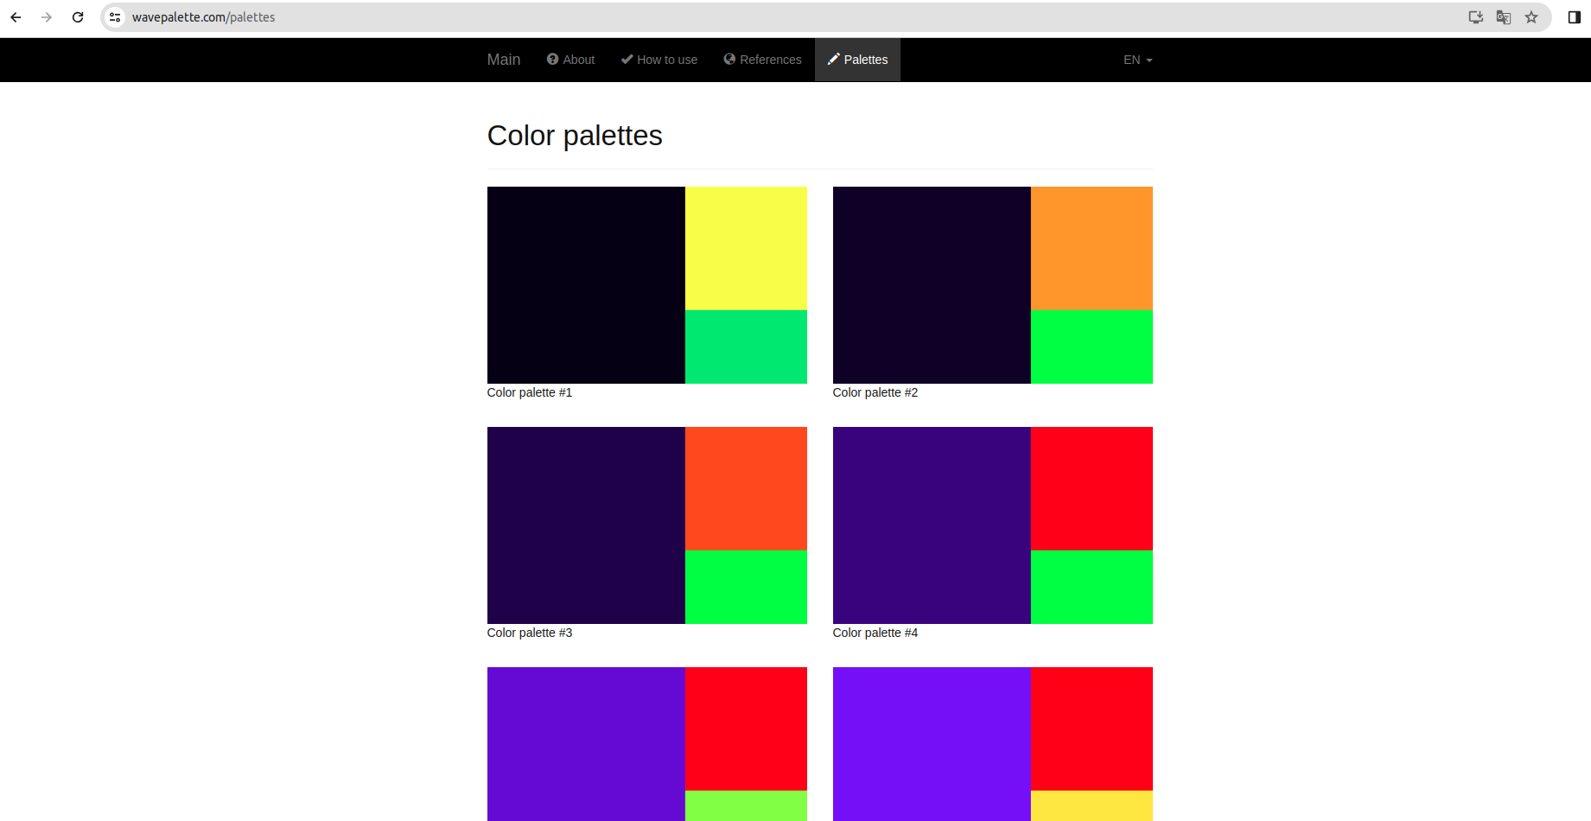1591x821 pixels.
Task: Click the Color palette #4 caption
Action: click(x=875, y=633)
